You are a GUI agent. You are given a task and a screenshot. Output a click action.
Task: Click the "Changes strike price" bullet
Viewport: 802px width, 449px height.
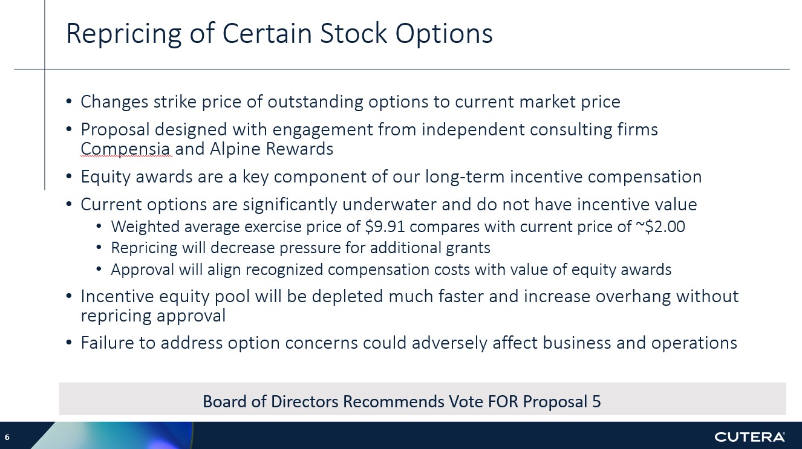click(350, 102)
